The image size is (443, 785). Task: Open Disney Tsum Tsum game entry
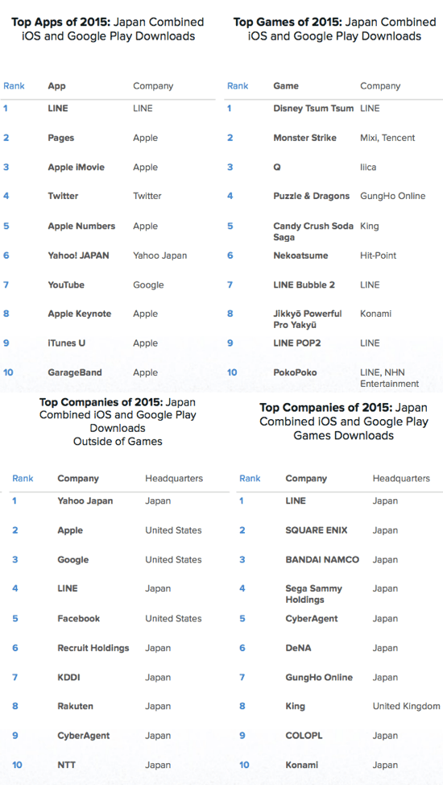pyautogui.click(x=313, y=108)
